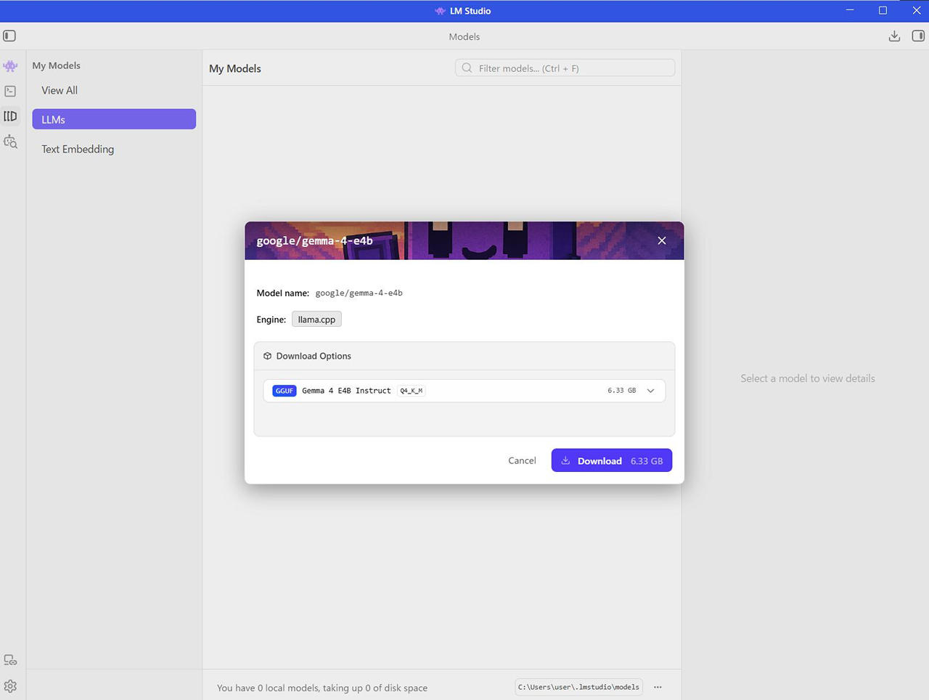Image resolution: width=929 pixels, height=700 pixels.
Task: Toggle the left sidebar panel icon
Action: point(9,36)
